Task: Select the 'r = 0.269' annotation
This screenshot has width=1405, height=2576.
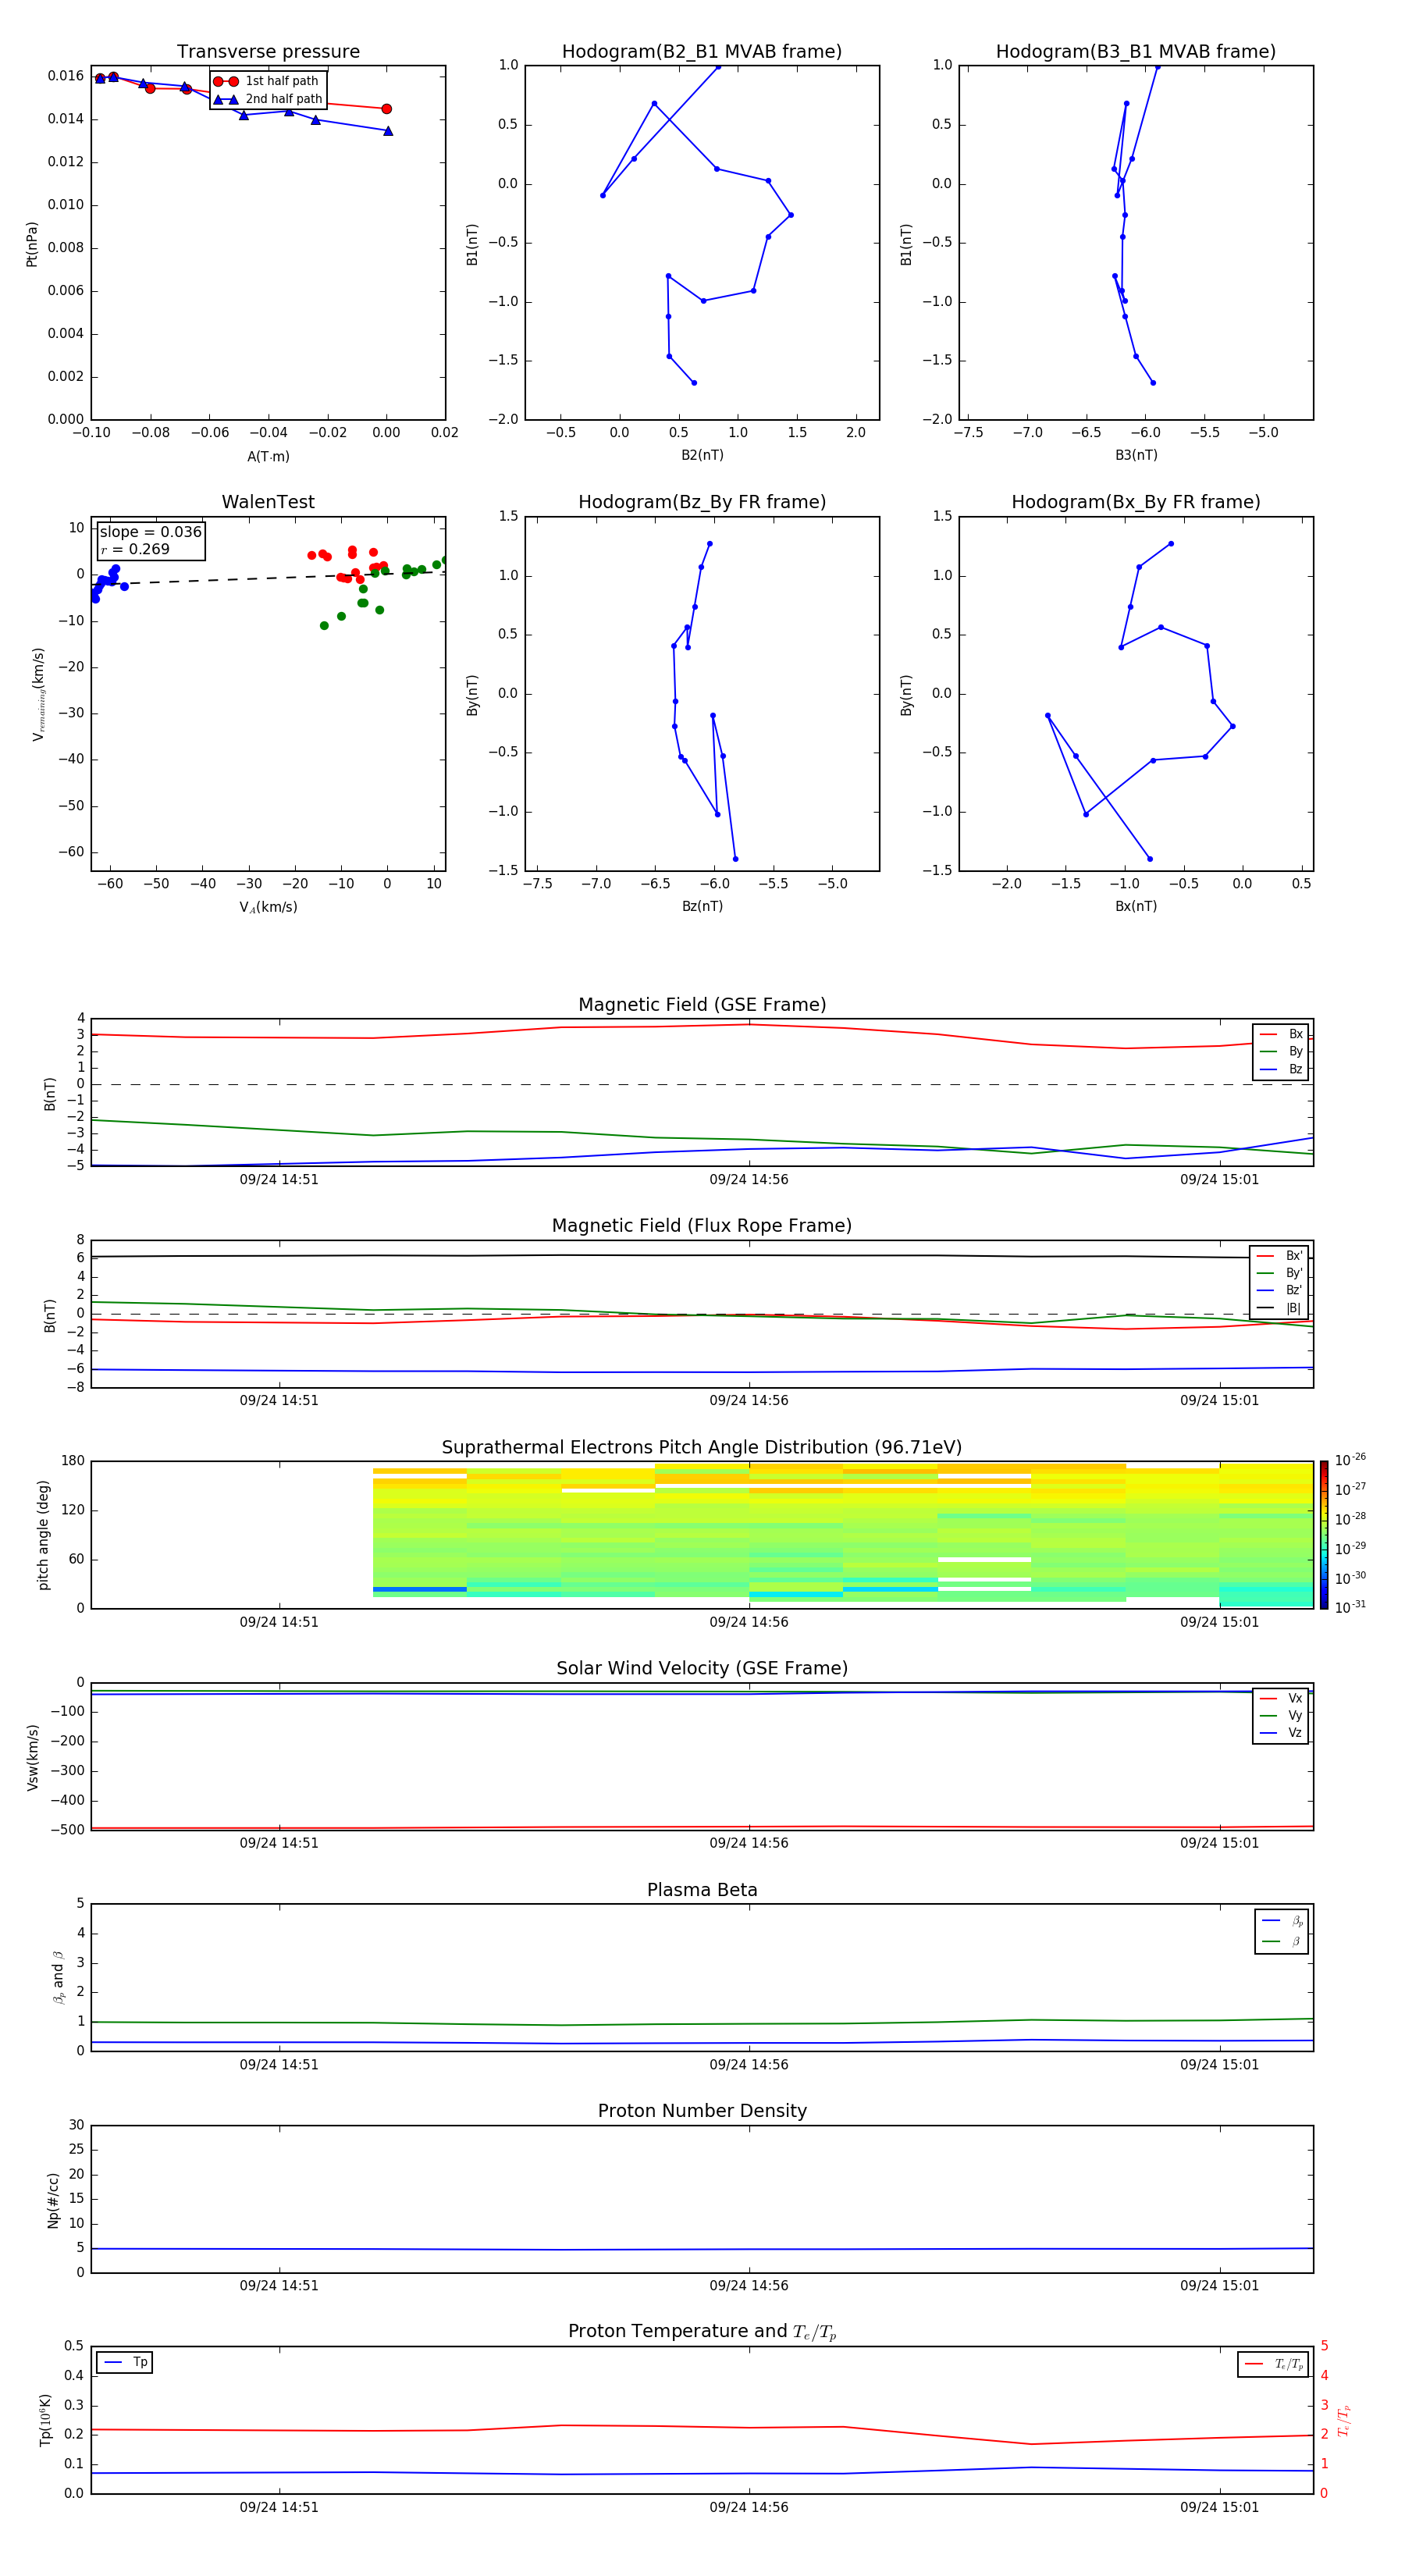Action: 135,549
